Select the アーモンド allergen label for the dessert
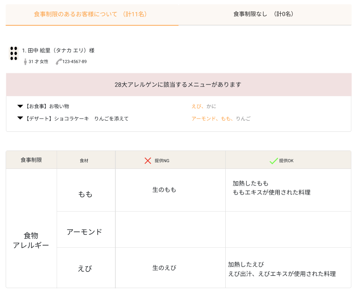 (x=204, y=119)
